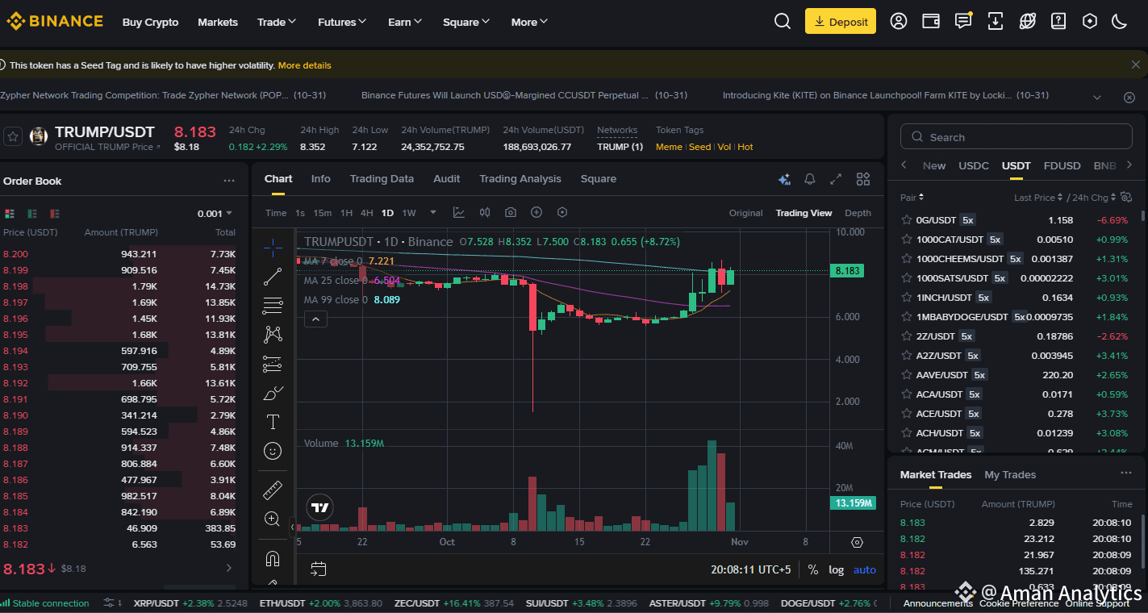
Task: Dismiss the Seed Tag warning banner
Action: [1136, 65]
